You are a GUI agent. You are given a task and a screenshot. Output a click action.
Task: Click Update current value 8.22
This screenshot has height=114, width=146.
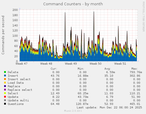tap(56, 97)
